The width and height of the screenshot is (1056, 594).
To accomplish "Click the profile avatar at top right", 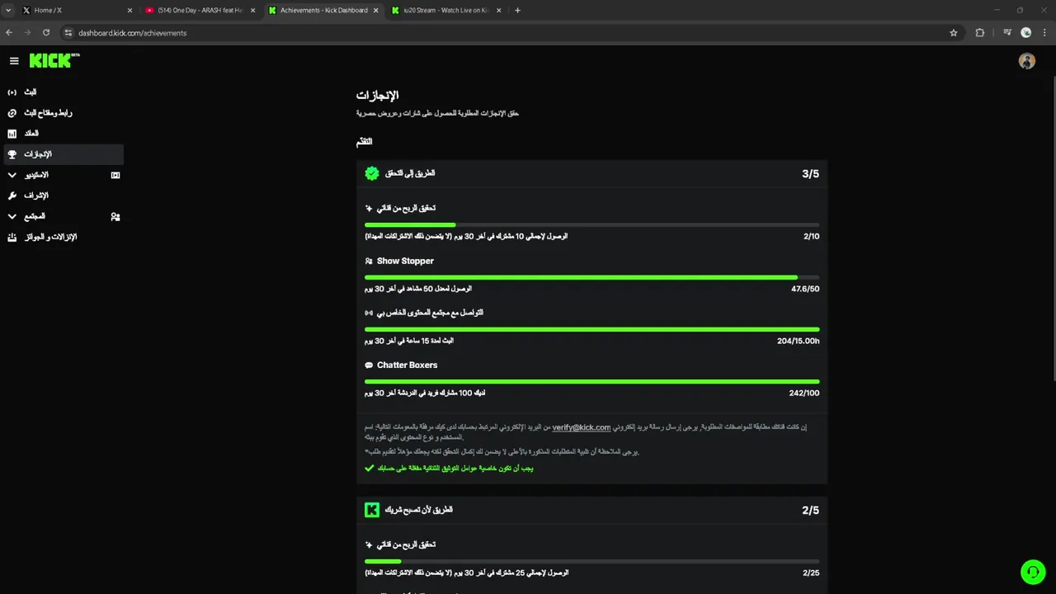I will pyautogui.click(x=1026, y=61).
